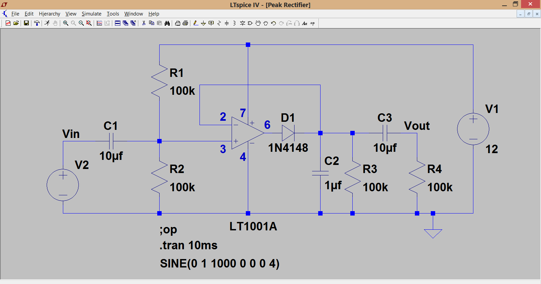
Task: Copy using the duplicate pages icon
Action: pos(151,23)
